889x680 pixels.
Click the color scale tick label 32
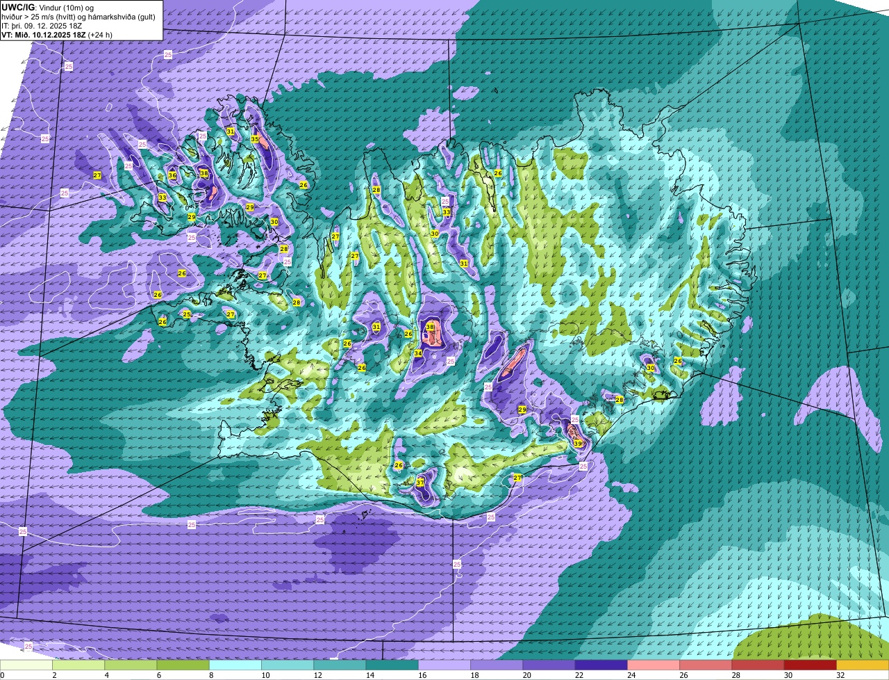(x=840, y=675)
